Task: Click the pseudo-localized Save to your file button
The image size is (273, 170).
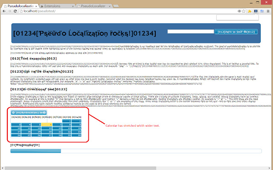Action: click(x=236, y=32)
